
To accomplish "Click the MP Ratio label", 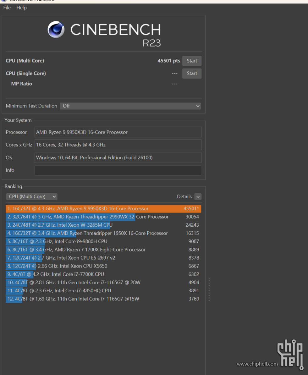I will coord(21,84).
